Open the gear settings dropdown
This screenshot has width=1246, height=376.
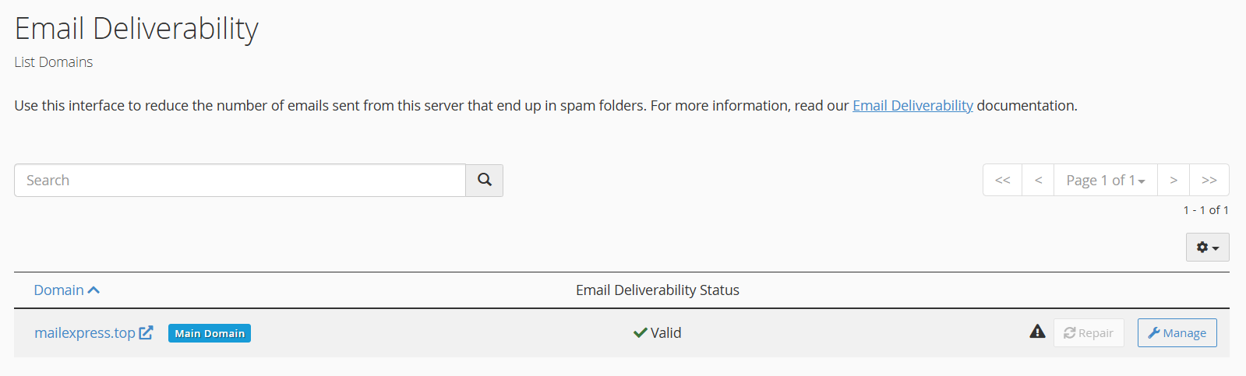[1207, 248]
